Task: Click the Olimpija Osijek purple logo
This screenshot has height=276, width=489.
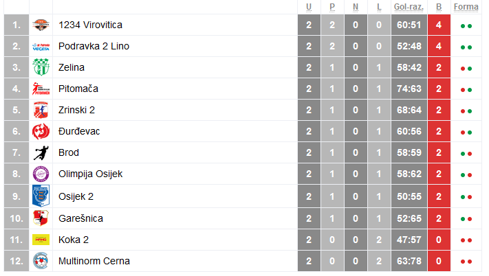Action: click(41, 174)
